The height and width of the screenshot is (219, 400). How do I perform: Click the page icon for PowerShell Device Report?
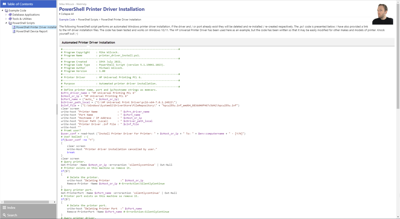[x=14, y=31]
